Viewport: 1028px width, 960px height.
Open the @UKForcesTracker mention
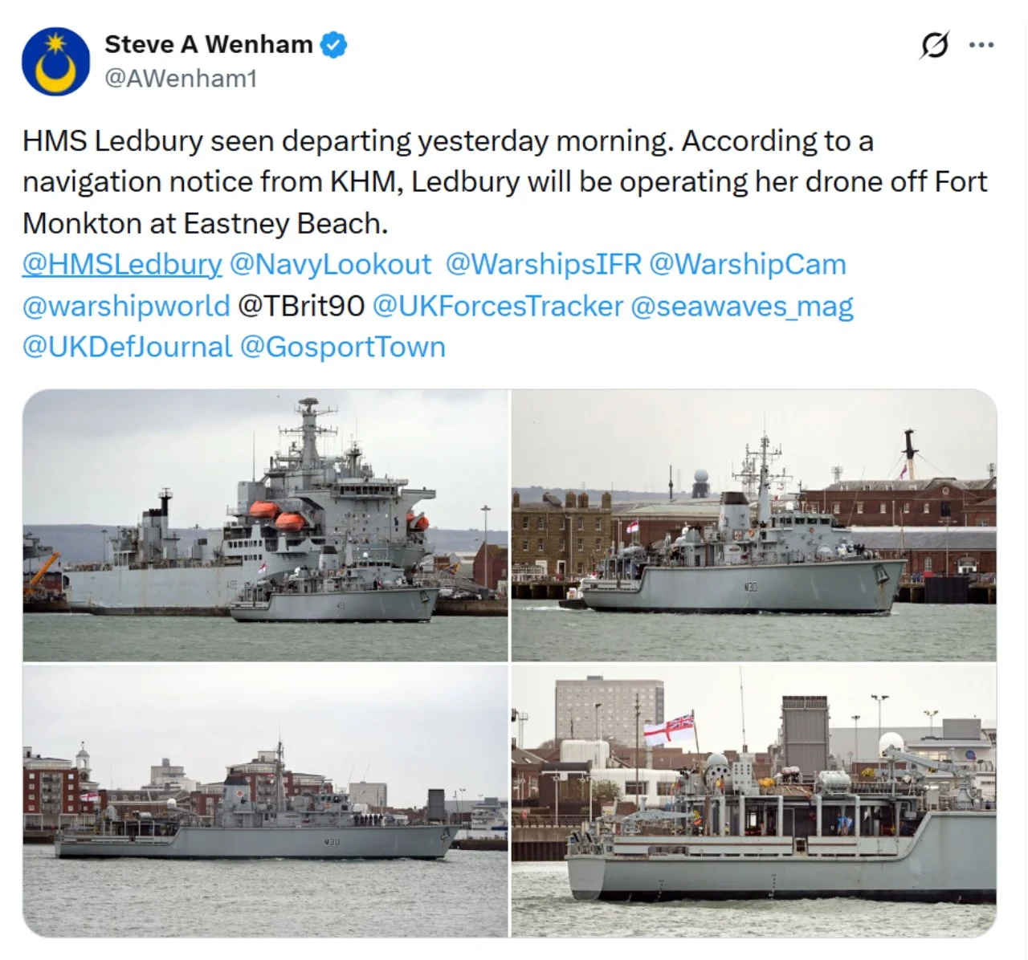click(498, 306)
